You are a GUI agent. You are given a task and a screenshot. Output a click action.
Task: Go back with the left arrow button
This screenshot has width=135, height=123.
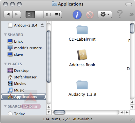pos(8,14)
